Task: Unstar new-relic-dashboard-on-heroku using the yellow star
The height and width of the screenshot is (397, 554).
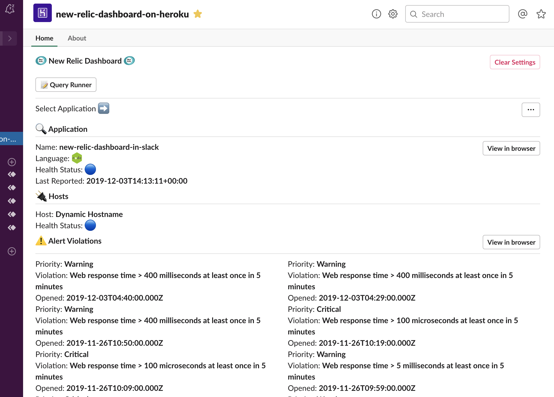Action: [198, 14]
